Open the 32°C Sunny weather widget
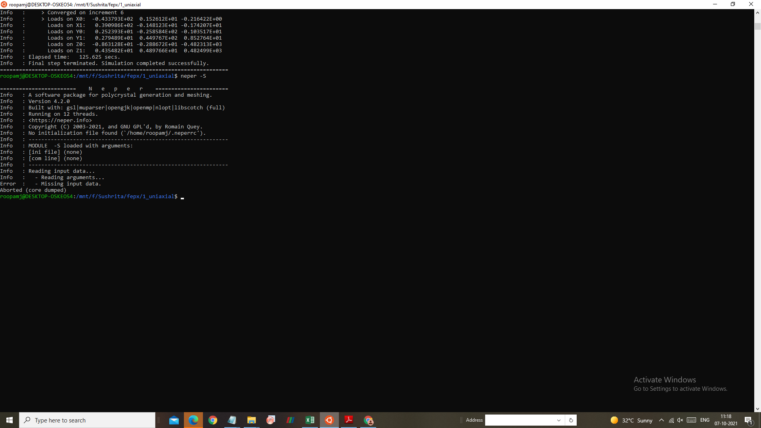This screenshot has width=761, height=428. pyautogui.click(x=632, y=420)
